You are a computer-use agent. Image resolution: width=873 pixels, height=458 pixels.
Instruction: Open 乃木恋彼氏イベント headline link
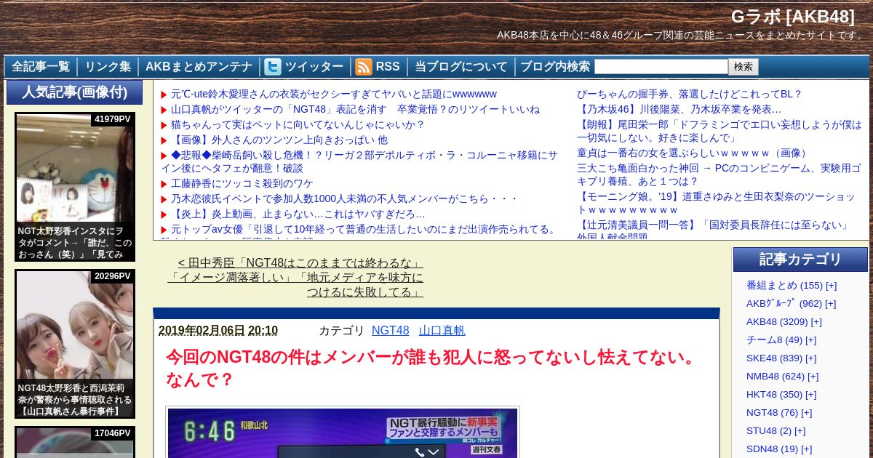pyautogui.click(x=344, y=198)
